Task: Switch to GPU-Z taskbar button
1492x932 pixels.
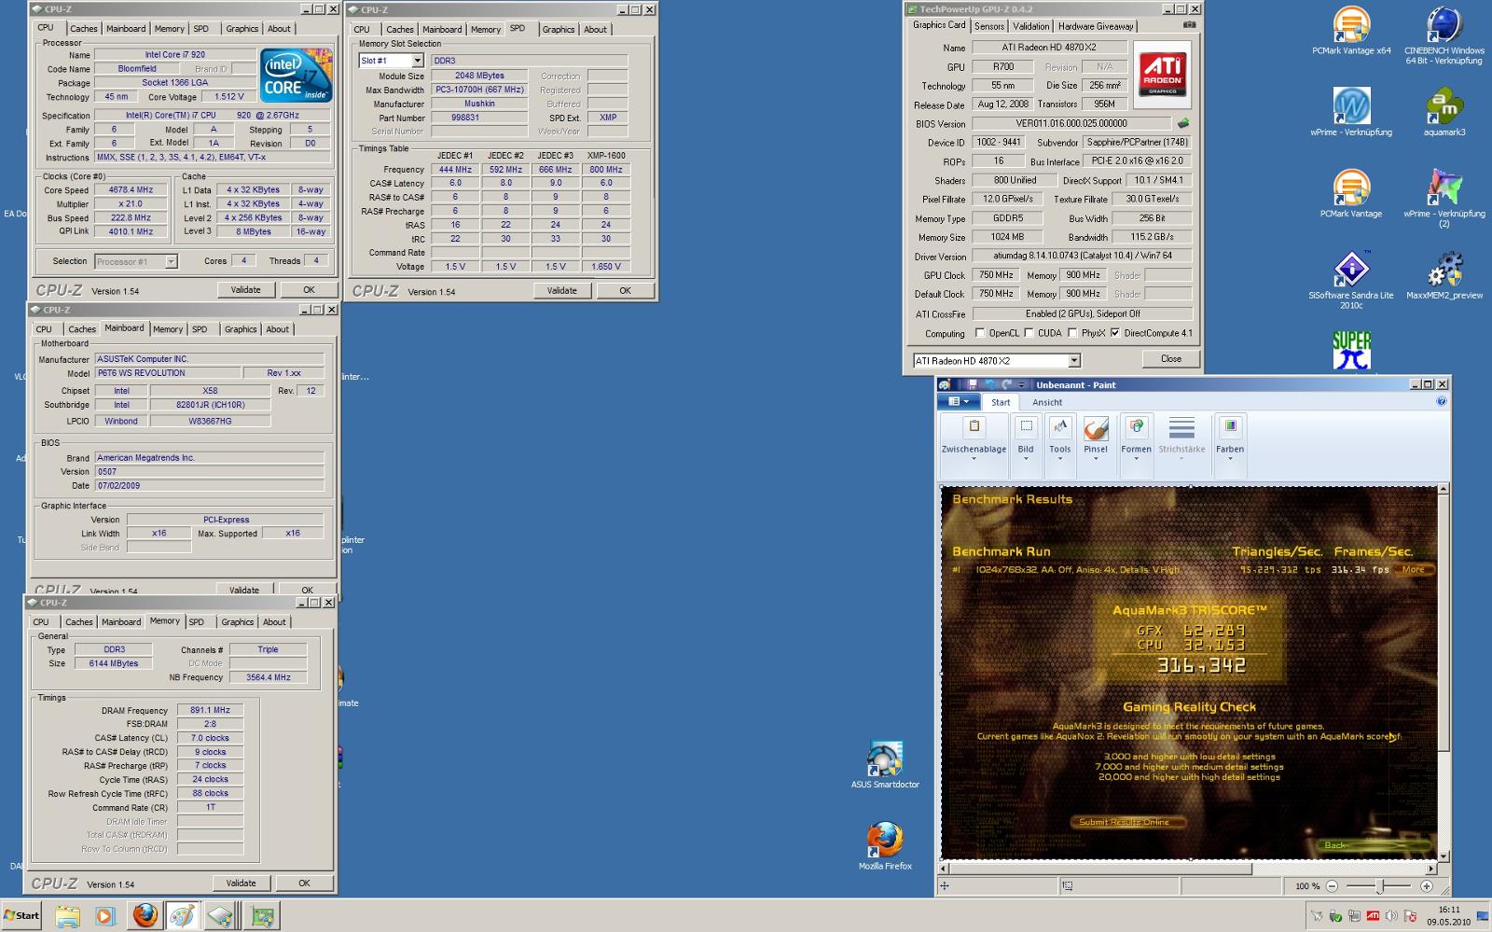Action: (262, 915)
